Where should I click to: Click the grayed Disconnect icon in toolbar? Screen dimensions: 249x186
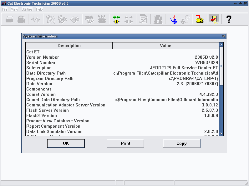pyautogui.click(x=128, y=19)
